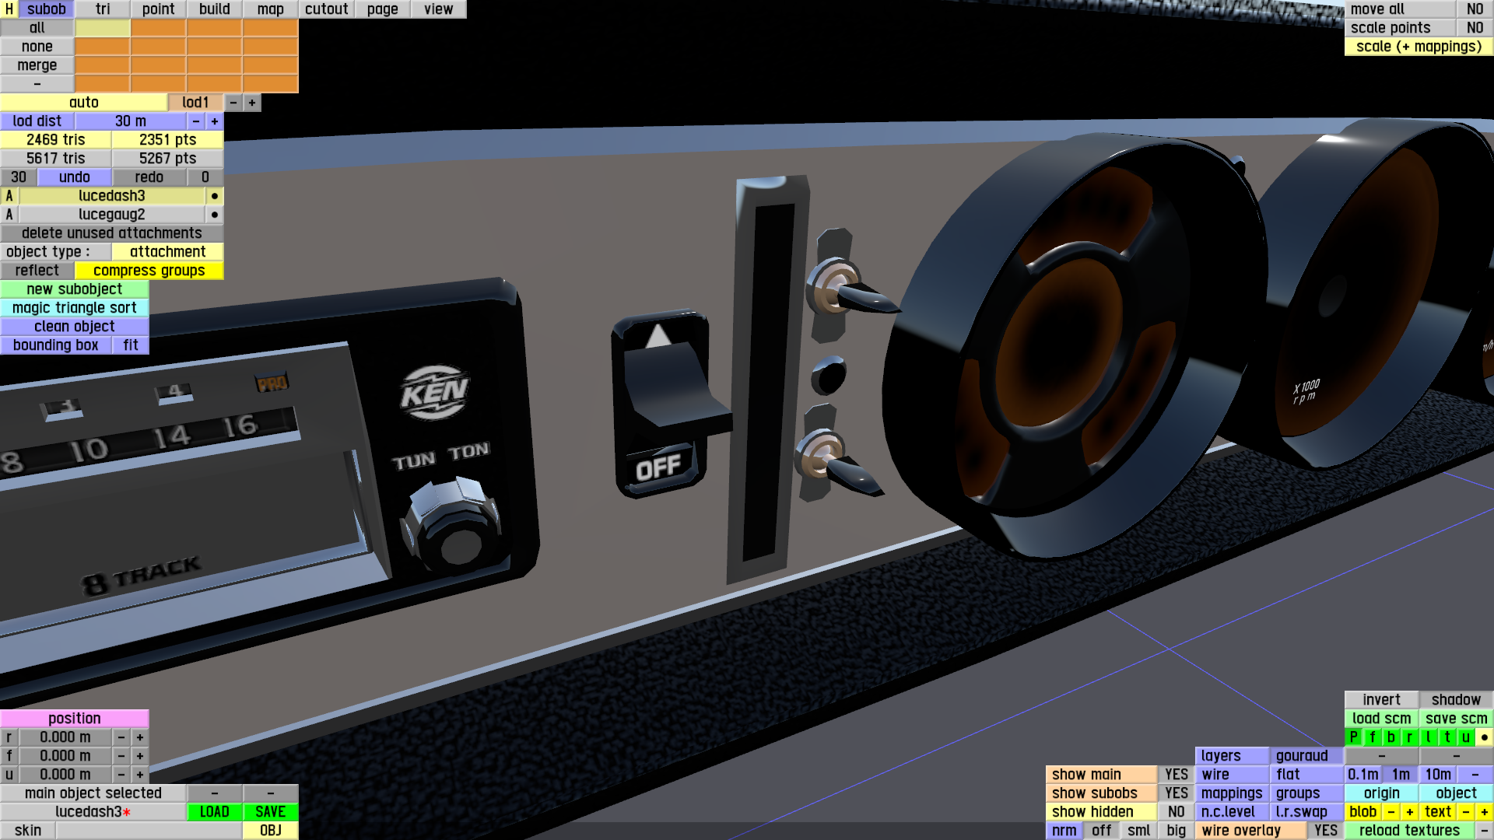Screen dimensions: 1494x840
Task: Toggle show hidden NO setting
Action: pos(1176,811)
